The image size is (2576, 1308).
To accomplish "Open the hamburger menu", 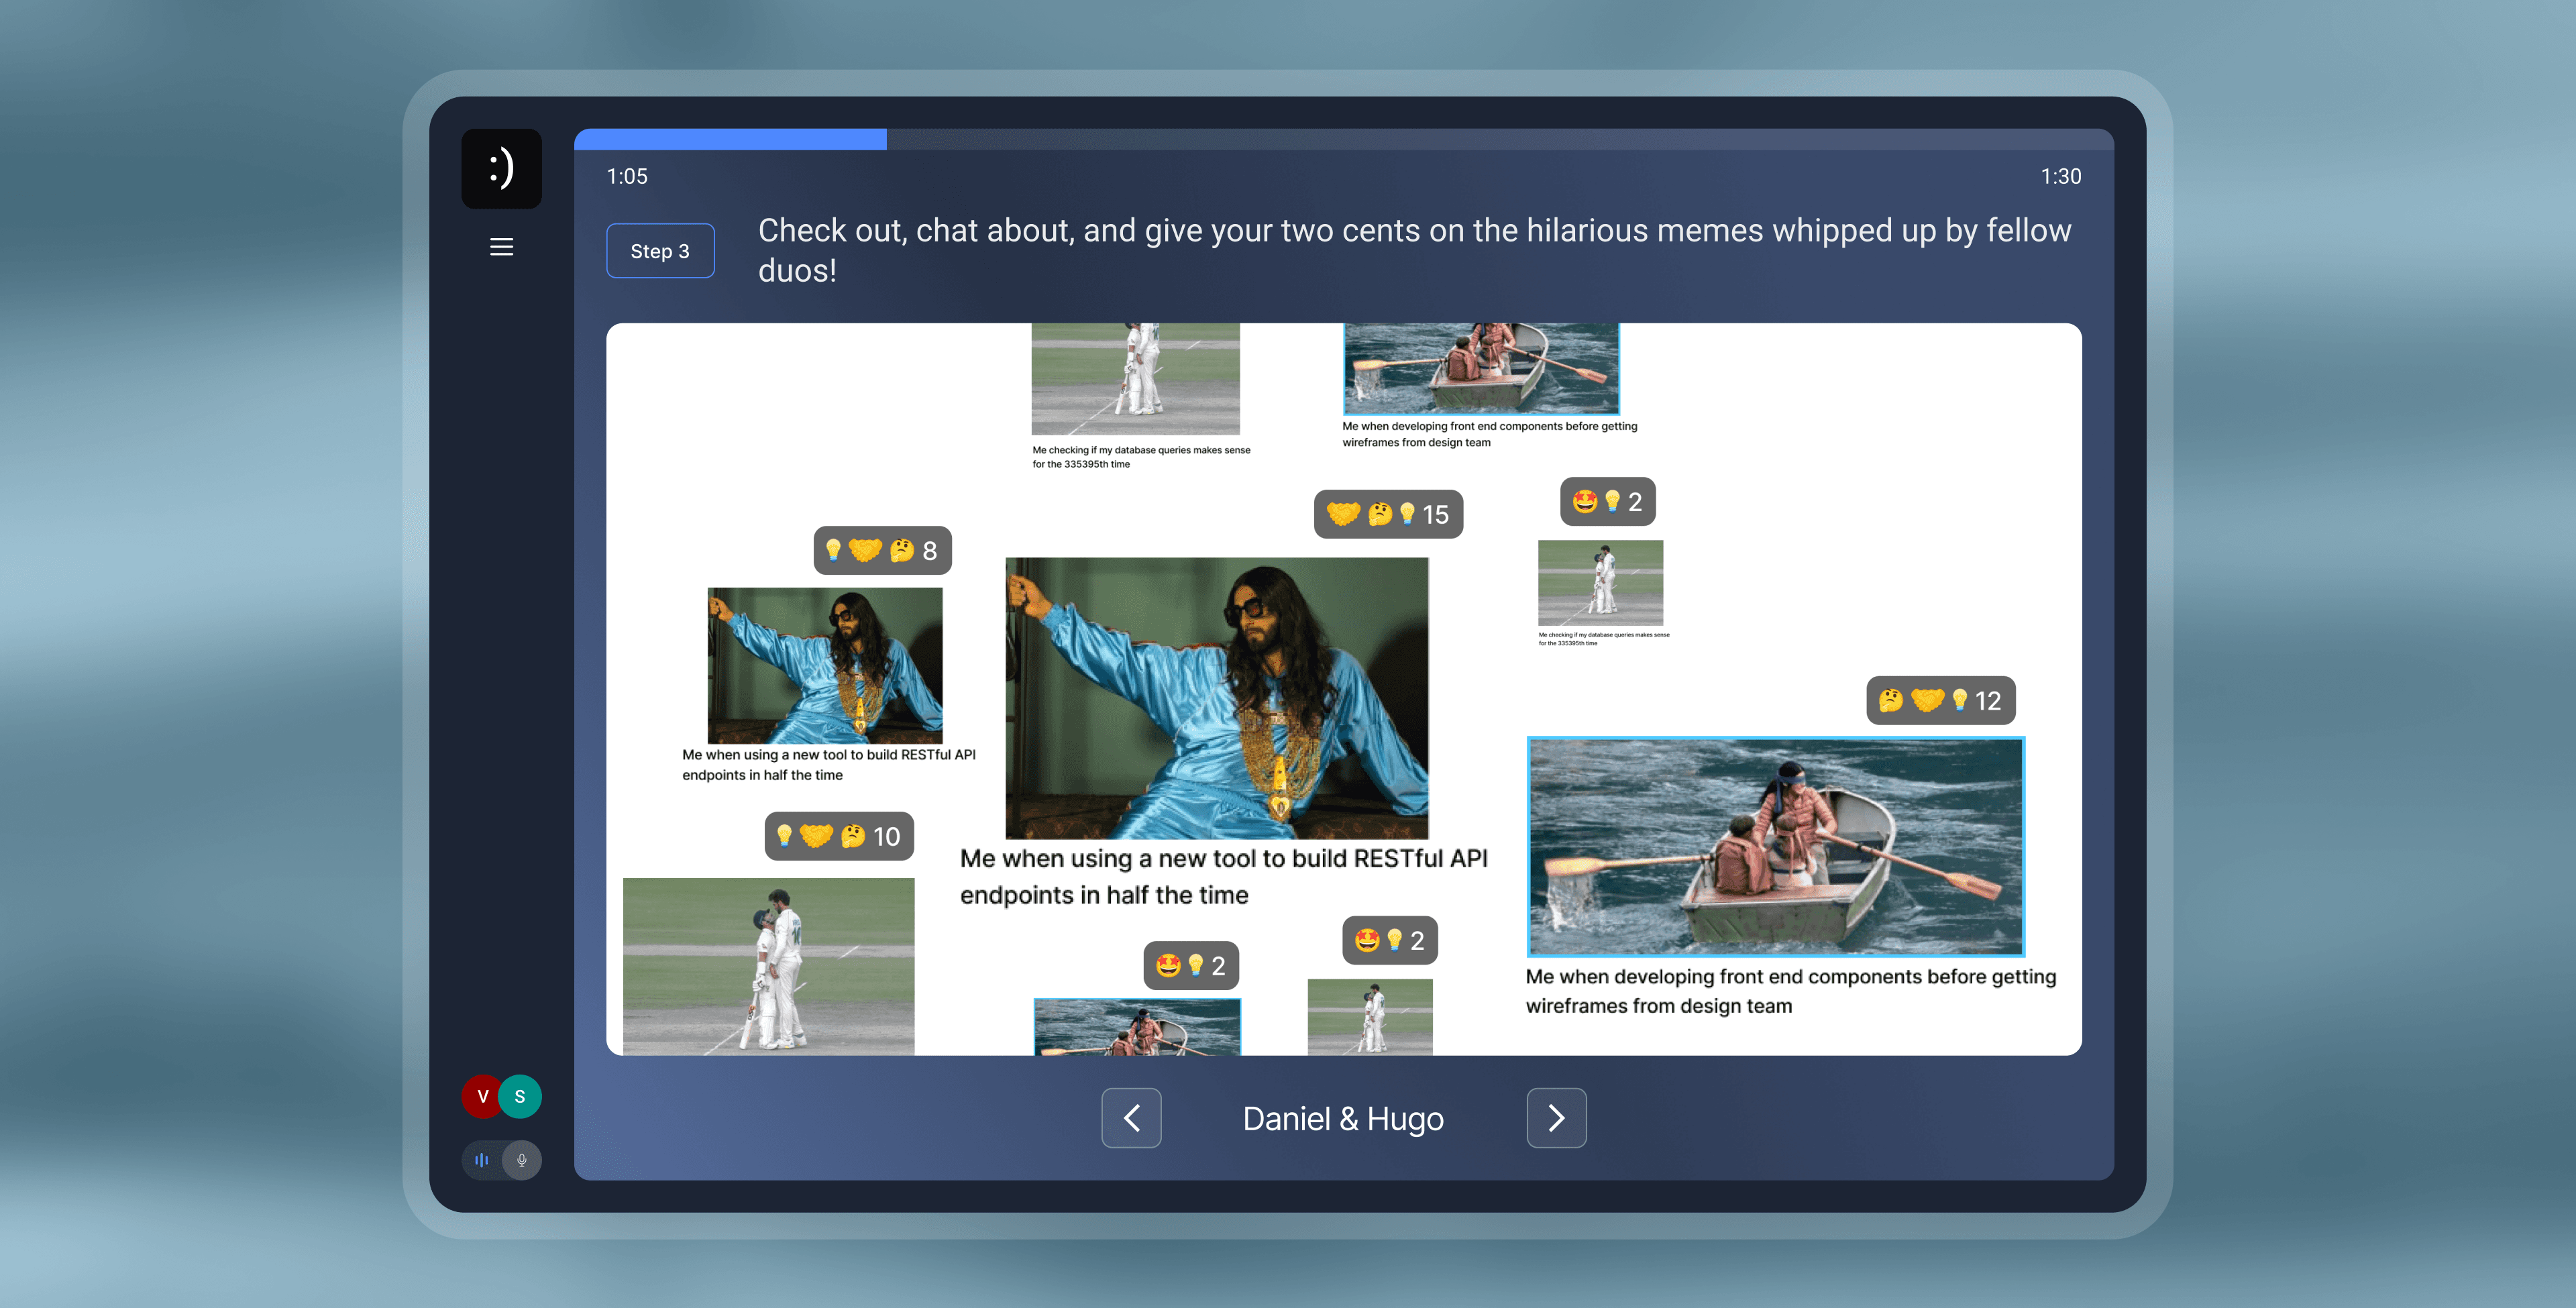I will point(501,247).
